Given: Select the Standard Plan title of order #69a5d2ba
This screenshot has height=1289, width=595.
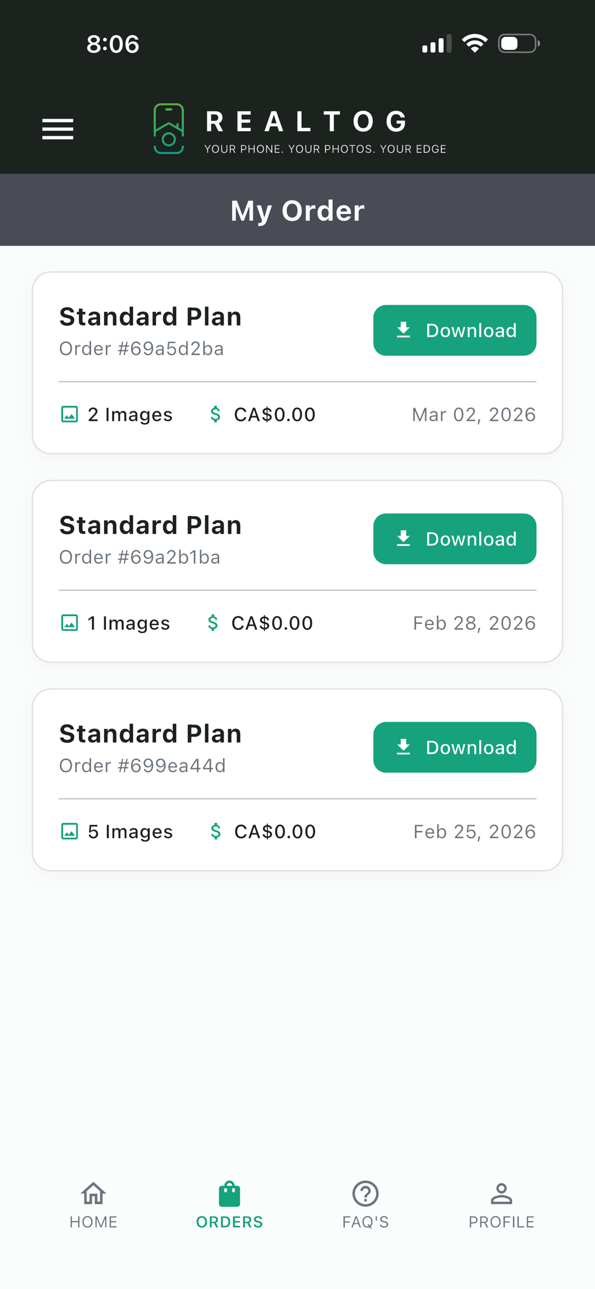Looking at the screenshot, I should [150, 317].
